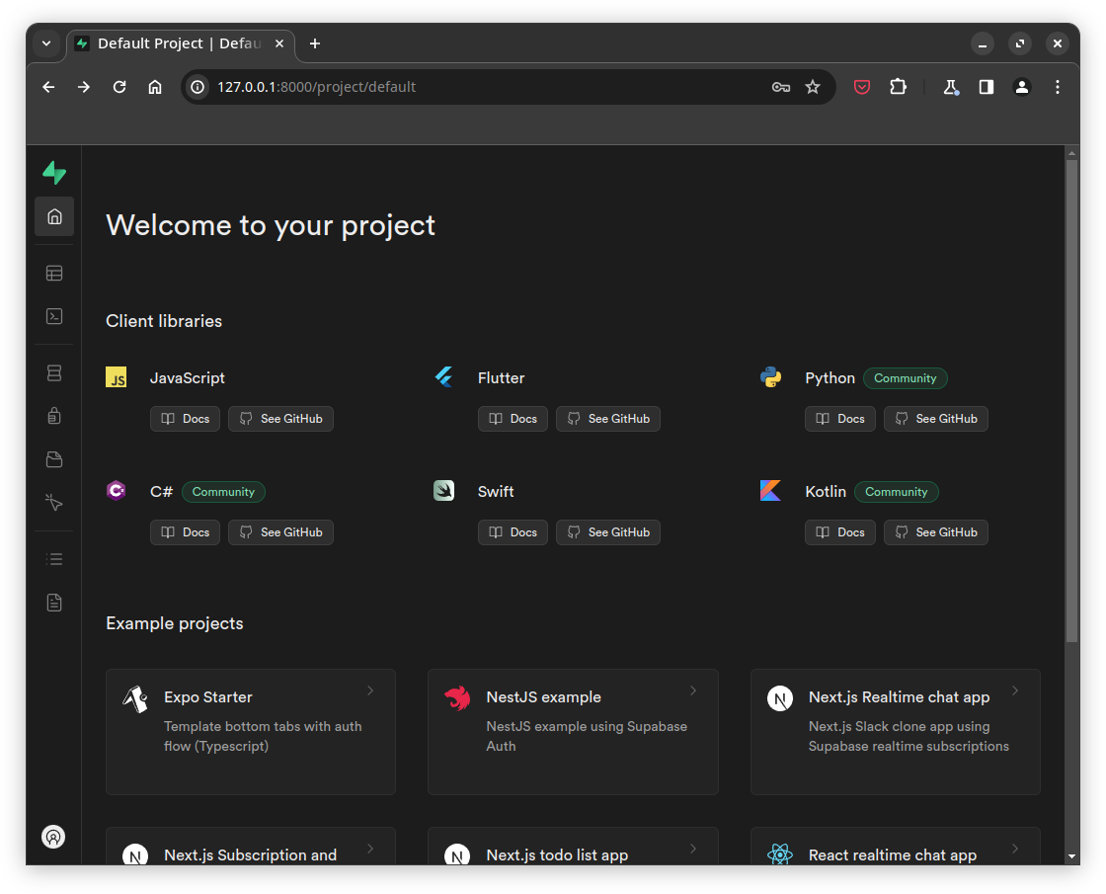The height and width of the screenshot is (894, 1106).
Task: Open the Edge Functions sidebar icon
Action: [54, 503]
